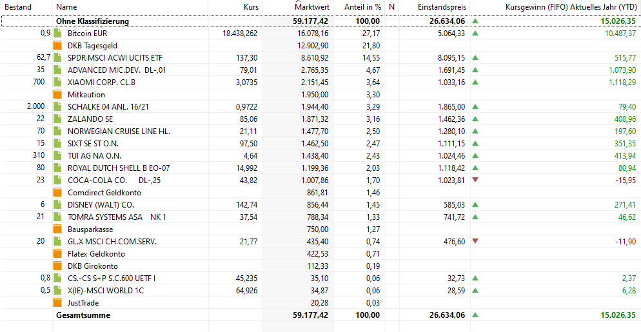641x332 pixels.
Task: Click the TOMRA SYSTEMS ASA NK 1 name
Action: pos(117,217)
